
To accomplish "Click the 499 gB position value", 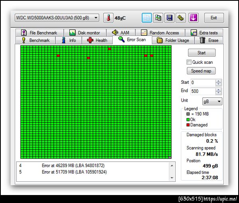I will coord(210,166).
